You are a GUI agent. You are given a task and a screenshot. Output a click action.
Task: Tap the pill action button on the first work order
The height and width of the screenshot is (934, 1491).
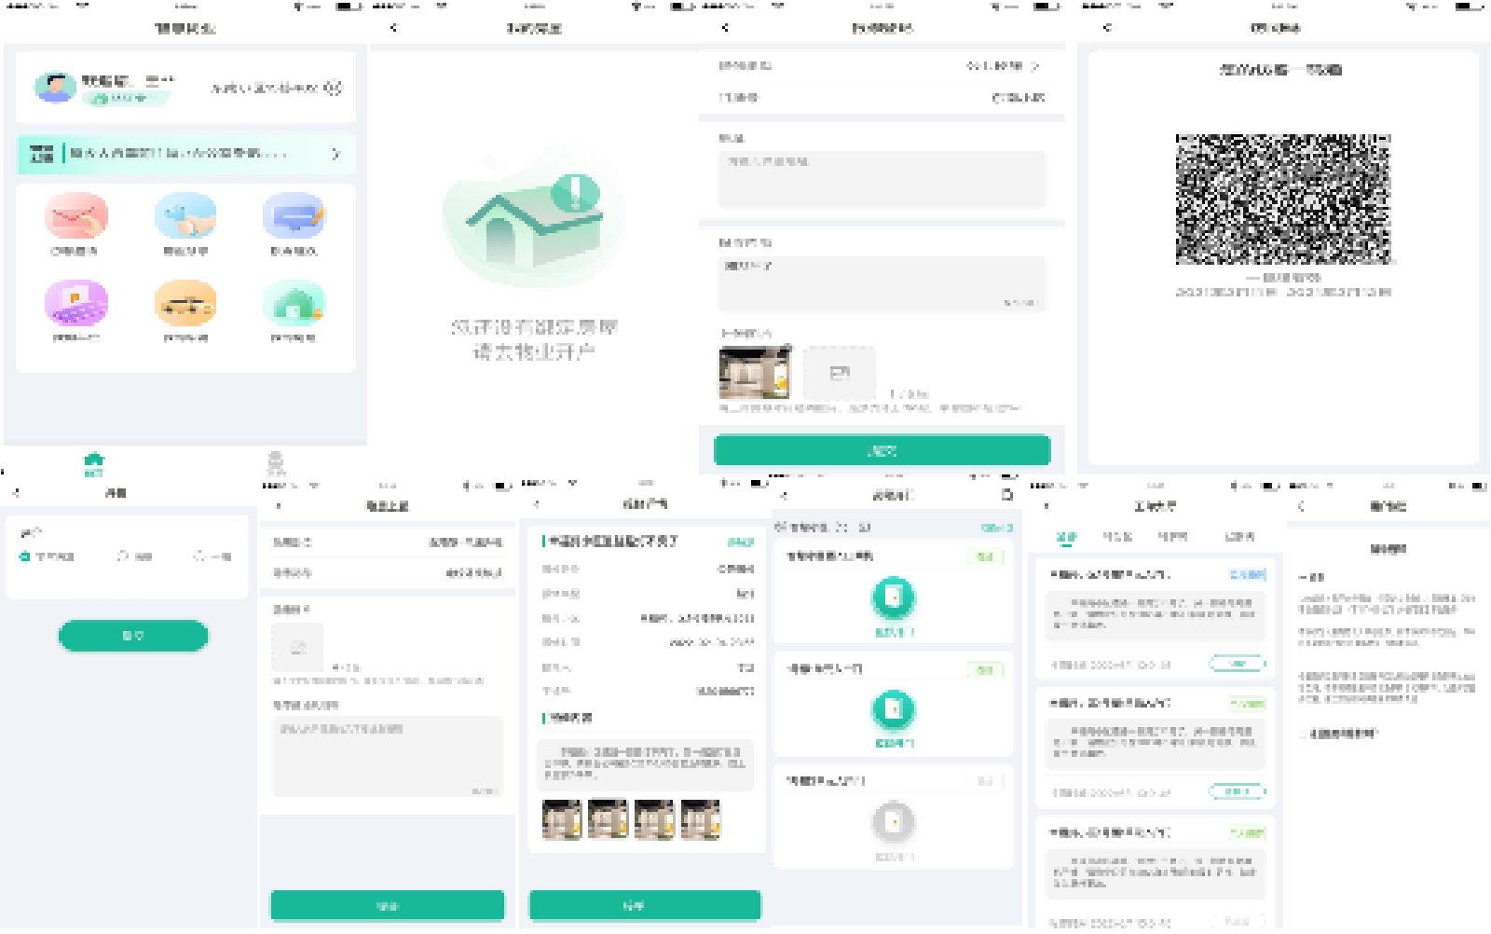pos(1237,664)
